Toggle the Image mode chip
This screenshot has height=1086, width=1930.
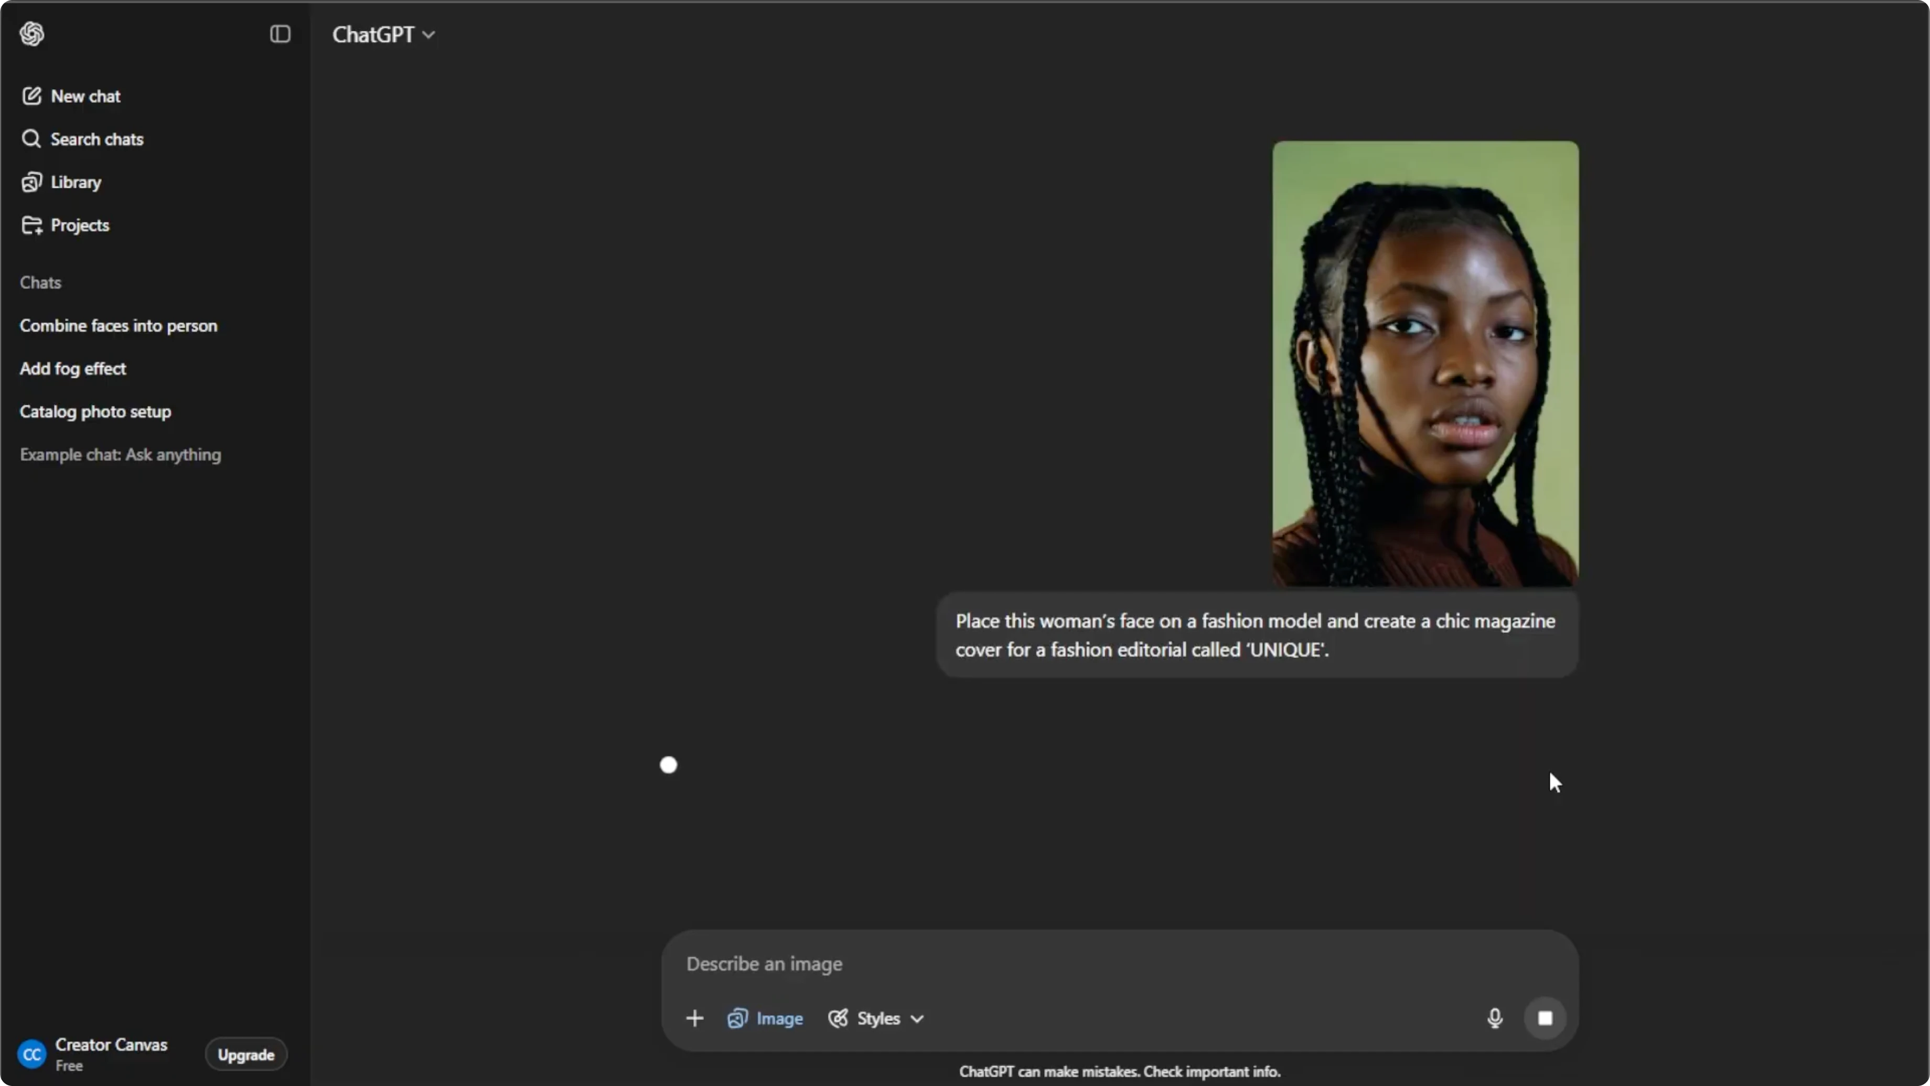click(x=766, y=1018)
